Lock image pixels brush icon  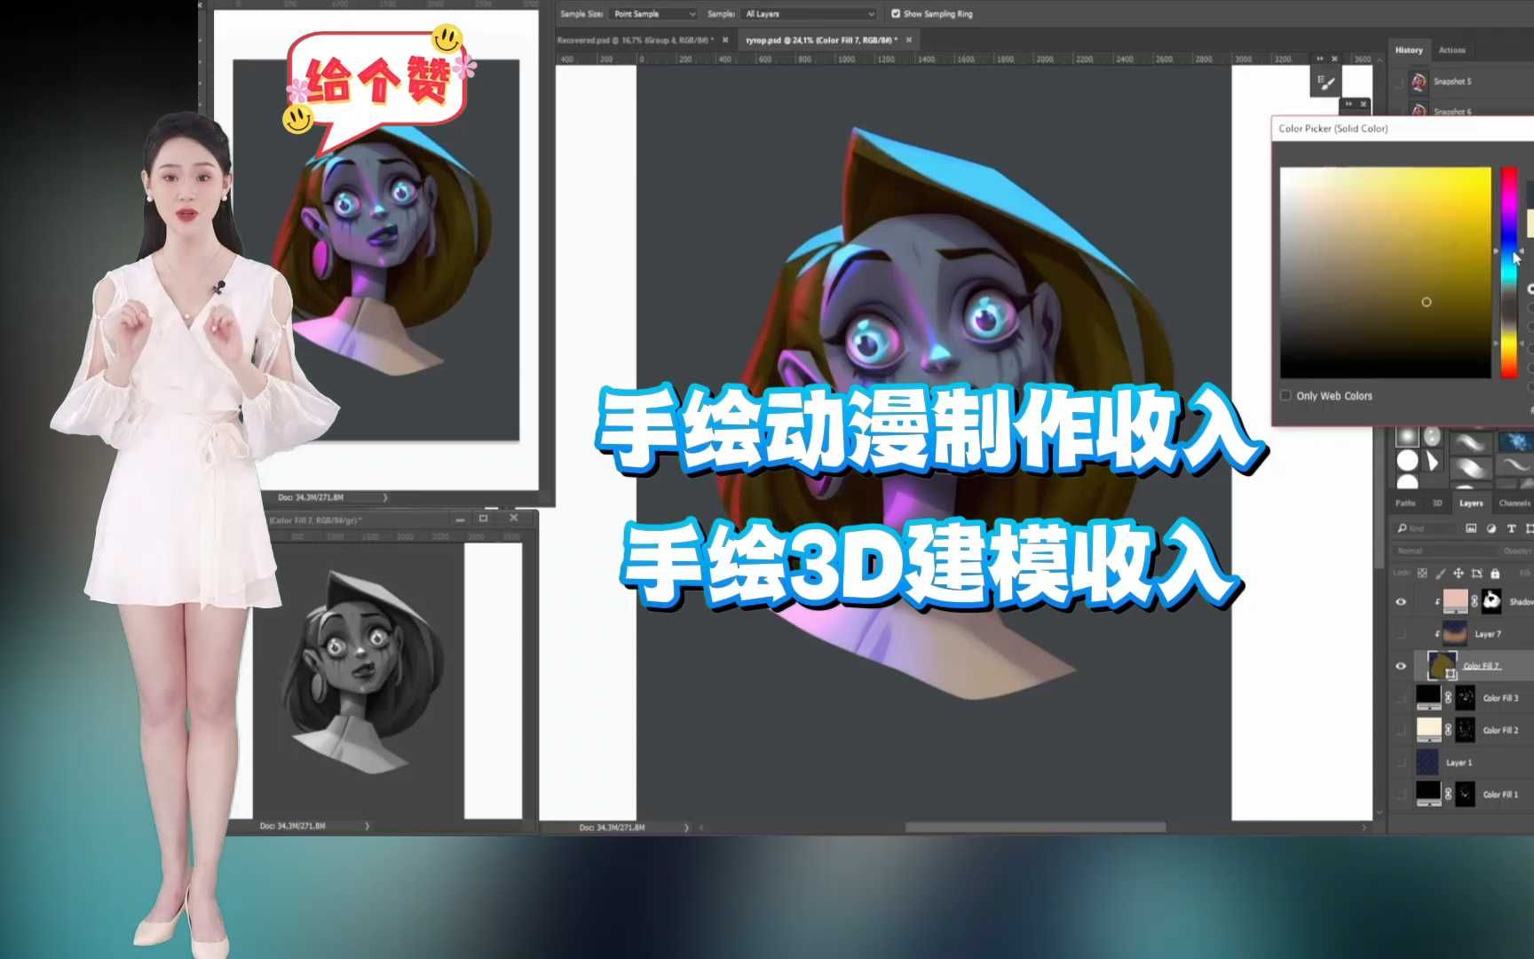click(1440, 574)
